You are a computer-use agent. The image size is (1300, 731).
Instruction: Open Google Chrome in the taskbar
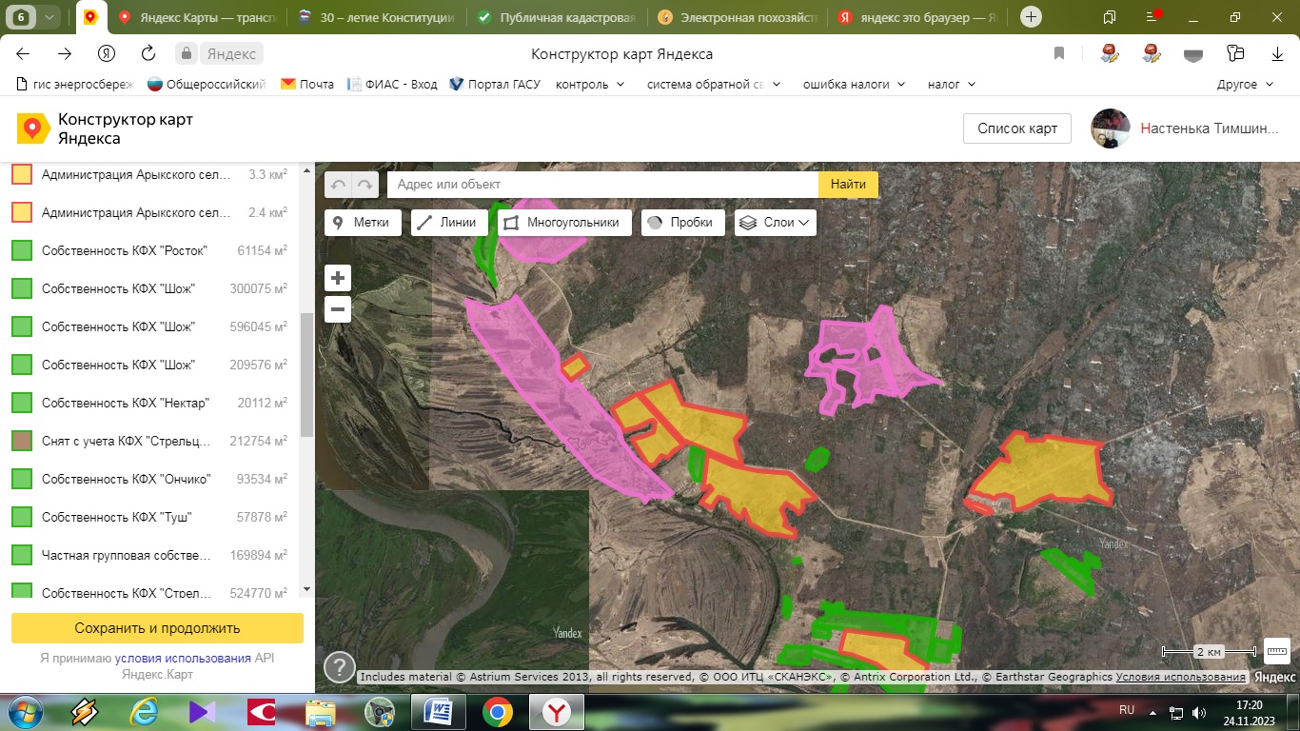(497, 711)
